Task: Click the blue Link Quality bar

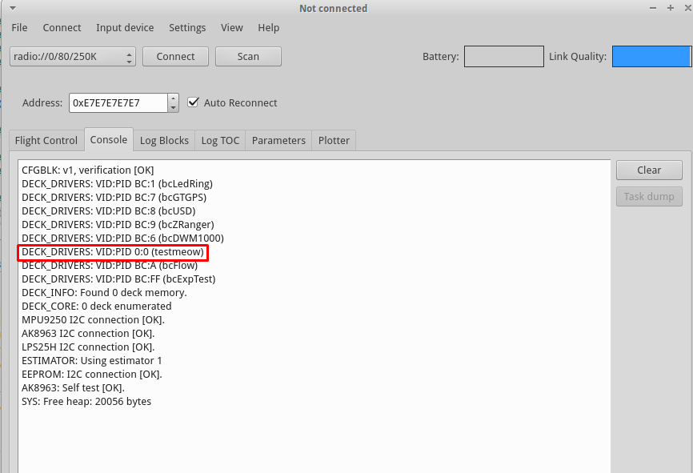Action: coord(651,57)
